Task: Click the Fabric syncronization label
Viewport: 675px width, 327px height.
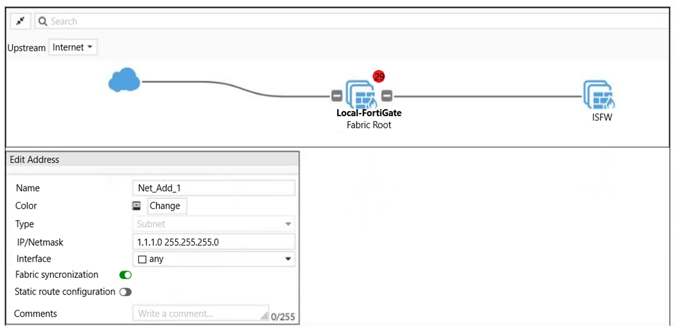Action: 57,275
